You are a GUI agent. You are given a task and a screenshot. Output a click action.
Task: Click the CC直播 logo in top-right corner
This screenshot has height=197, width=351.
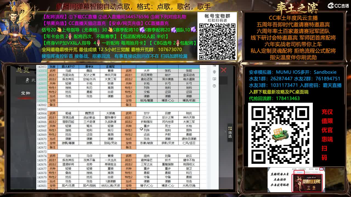coord(338,5)
